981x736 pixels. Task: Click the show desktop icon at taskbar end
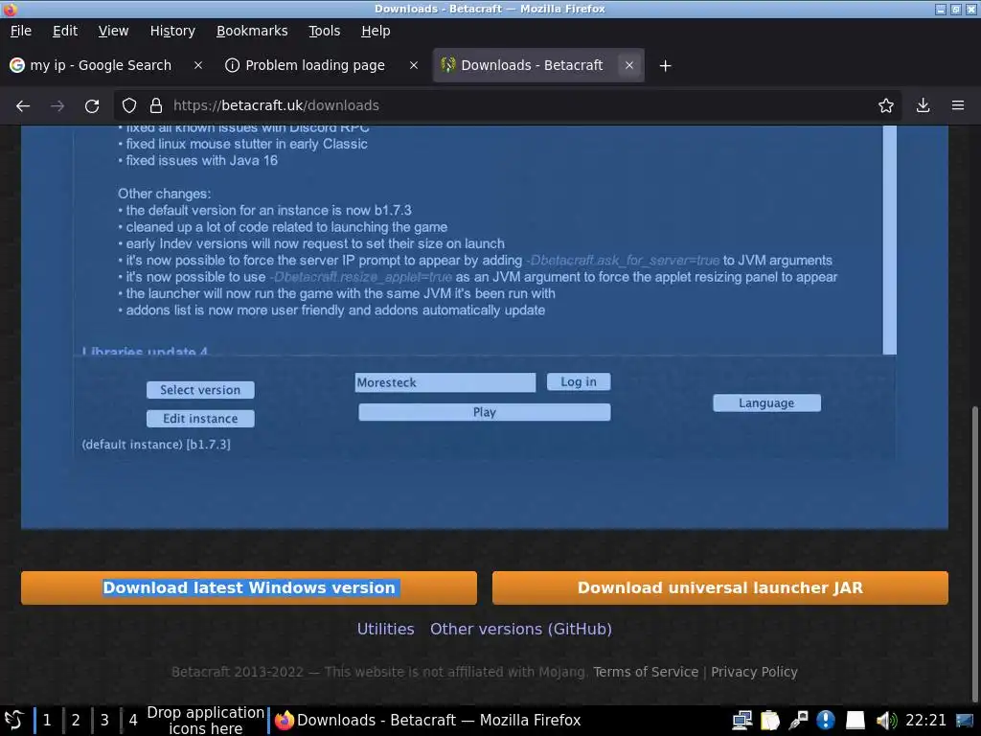click(965, 721)
